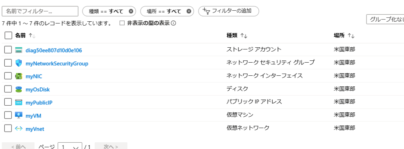Screen dimensions: 404x149
Task: Click the info icon beside 非表示の型の表示
Action: (174, 23)
